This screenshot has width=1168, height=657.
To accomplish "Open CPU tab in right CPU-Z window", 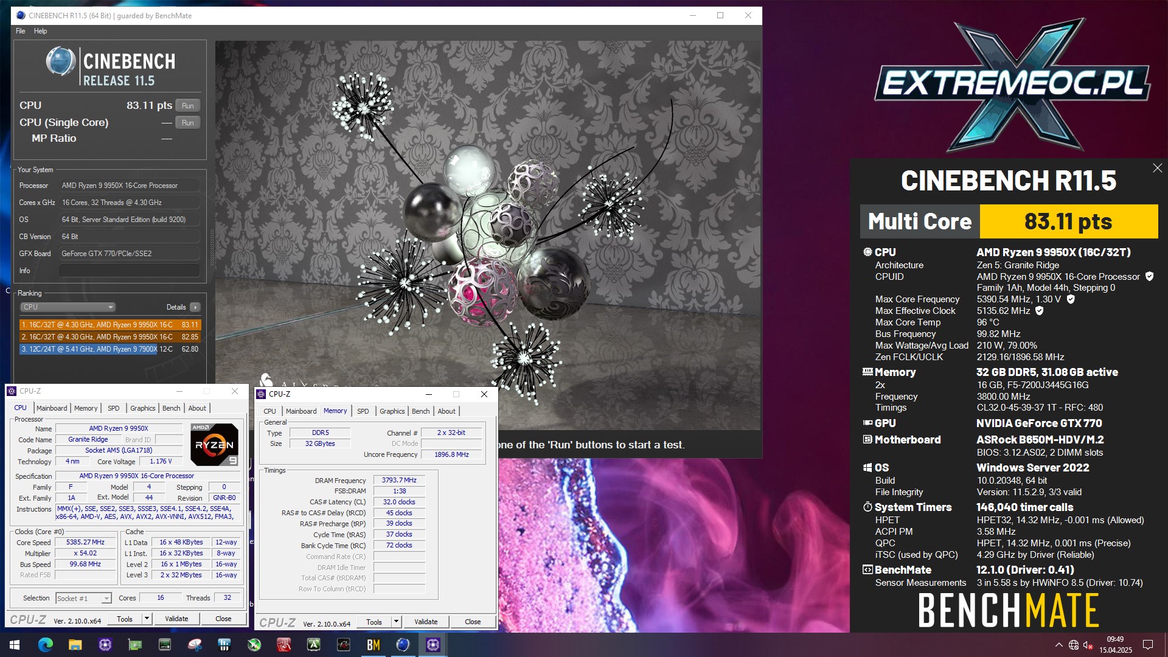I will 269,411.
